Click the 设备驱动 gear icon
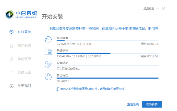 pos(49,65)
